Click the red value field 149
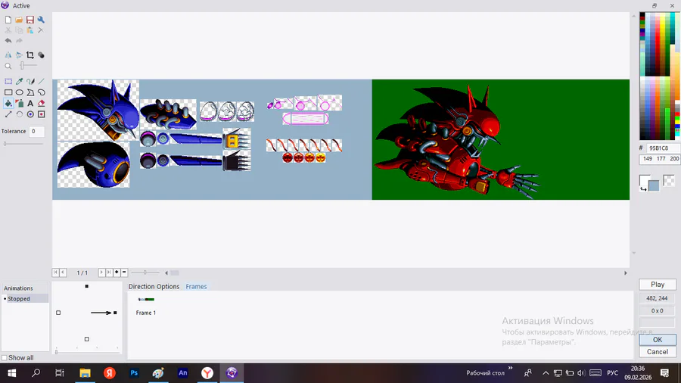The height and width of the screenshot is (383, 681). coord(647,159)
